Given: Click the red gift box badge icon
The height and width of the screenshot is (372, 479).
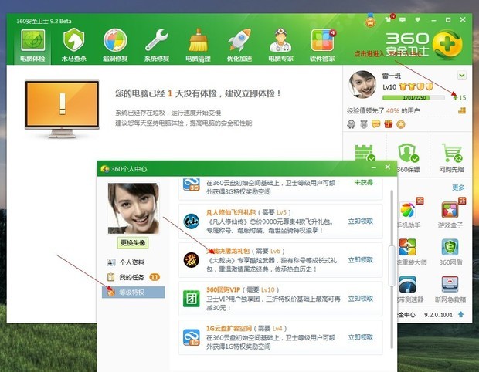Looking at the screenshot, I should point(389,124).
